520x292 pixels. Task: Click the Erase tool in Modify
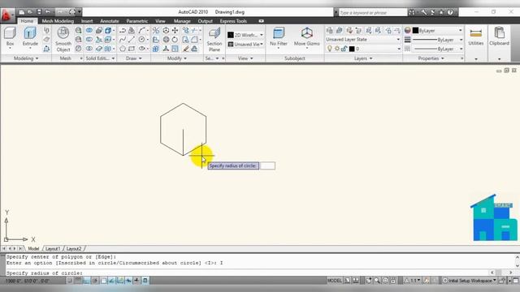tap(186, 49)
